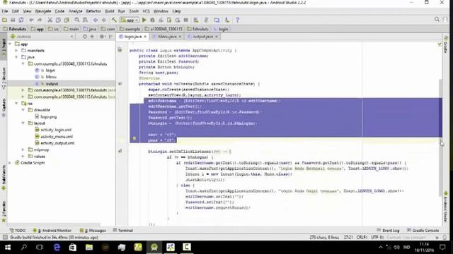453x254 pixels.
Task: Open the Android Monitor tool window
Action: point(52,231)
